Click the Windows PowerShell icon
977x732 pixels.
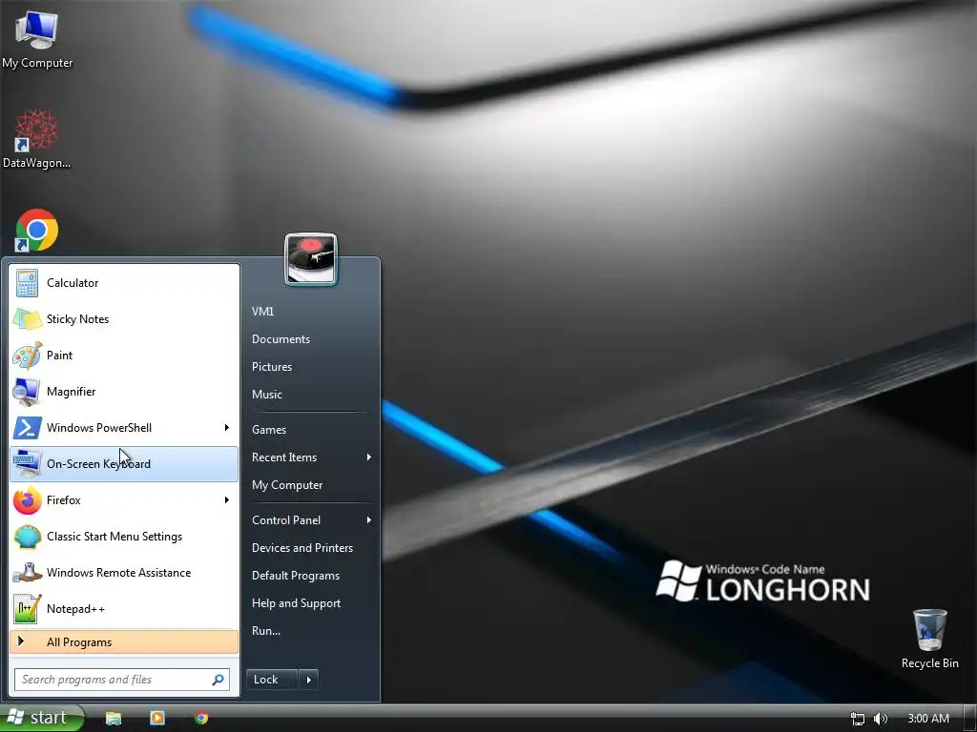tap(27, 428)
